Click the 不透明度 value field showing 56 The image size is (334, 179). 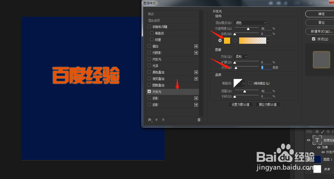click(266, 28)
